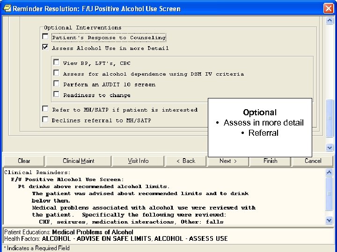The height and width of the screenshot is (252, 337).
Task: Go to Next reminder
Action: tap(228, 162)
